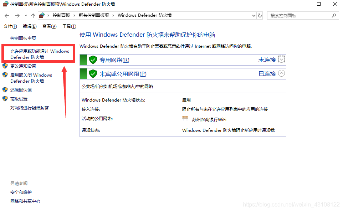The height and width of the screenshot is (211, 343).
Task: Click the 苏州农商银行WiFi network icon
Action: 185,119
